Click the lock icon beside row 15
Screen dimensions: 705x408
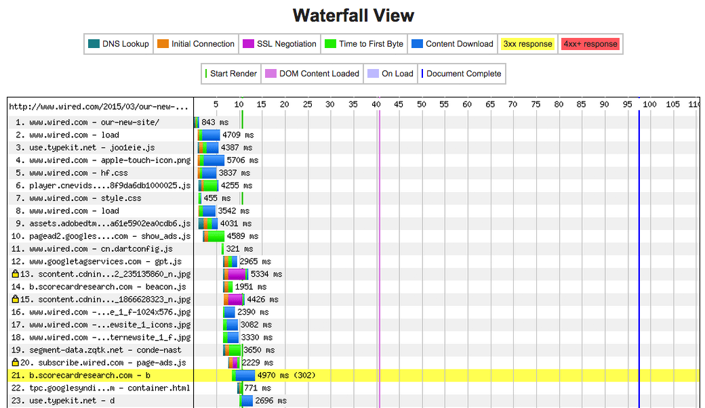pos(16,298)
